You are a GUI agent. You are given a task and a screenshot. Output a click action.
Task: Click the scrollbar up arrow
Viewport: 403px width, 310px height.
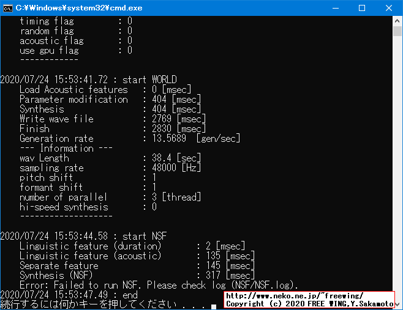click(x=397, y=21)
